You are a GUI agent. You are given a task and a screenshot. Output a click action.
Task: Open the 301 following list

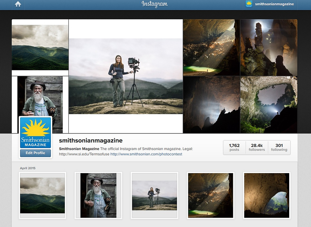coord(279,147)
